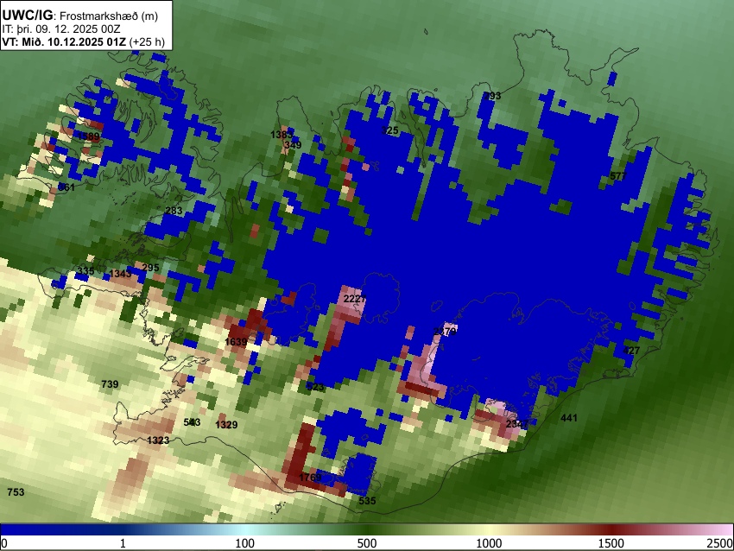Click the 577 value label

618,176
